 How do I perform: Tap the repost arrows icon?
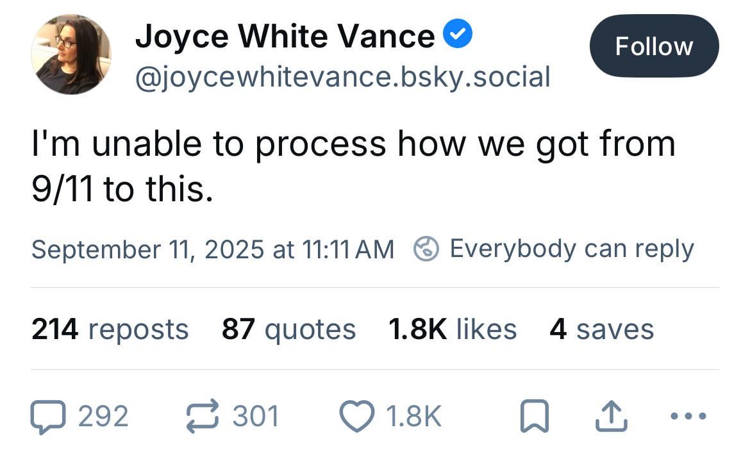(203, 416)
